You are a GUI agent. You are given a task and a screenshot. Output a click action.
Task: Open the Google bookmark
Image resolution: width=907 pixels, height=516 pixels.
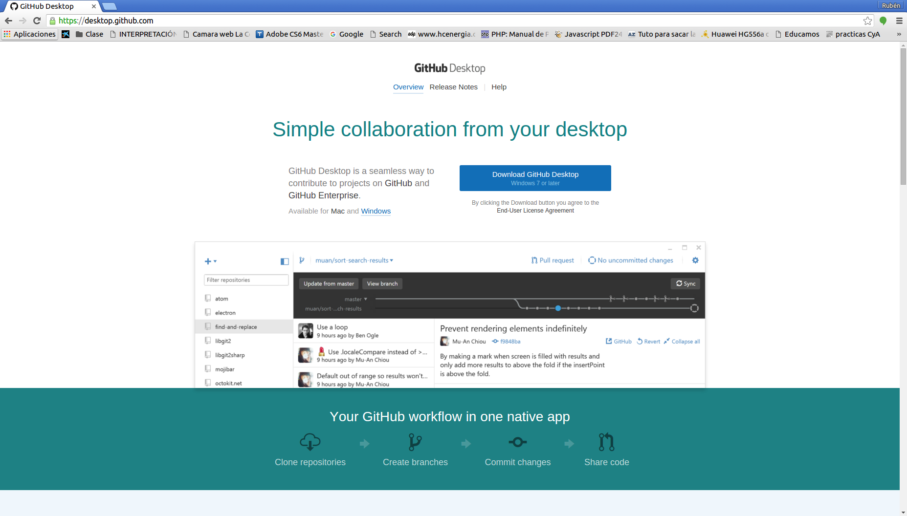(347, 34)
